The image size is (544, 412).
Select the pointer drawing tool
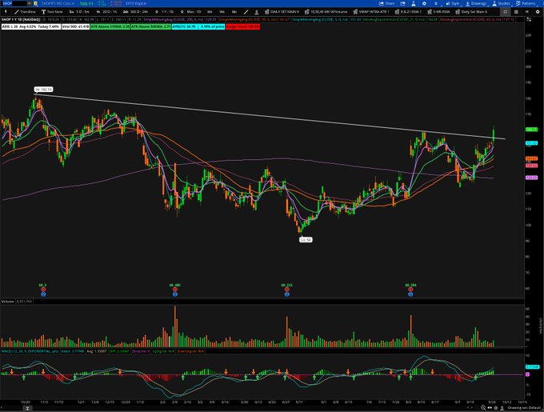[x=6, y=12]
